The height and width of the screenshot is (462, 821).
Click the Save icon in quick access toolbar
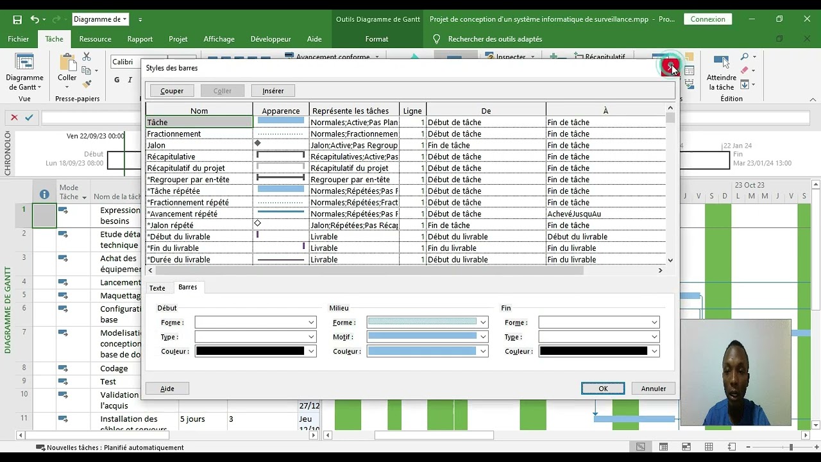17,19
